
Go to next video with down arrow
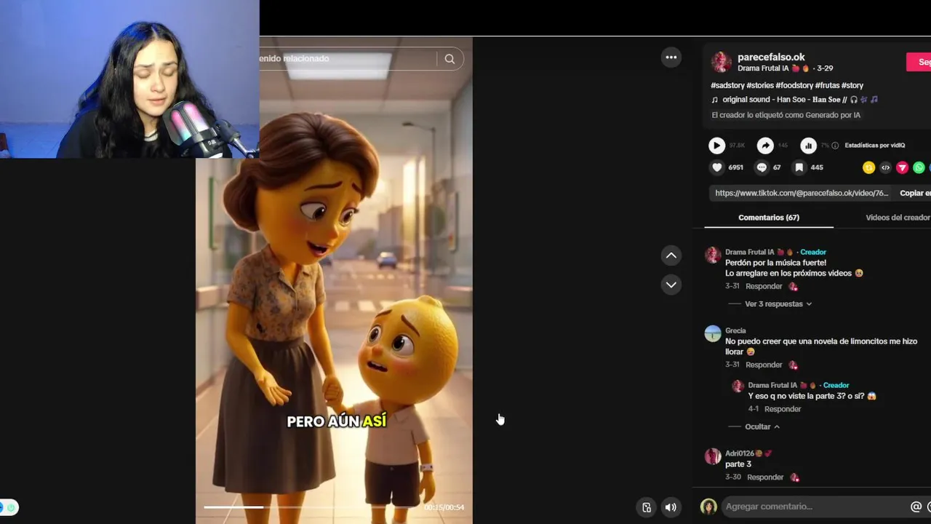pos(671,285)
